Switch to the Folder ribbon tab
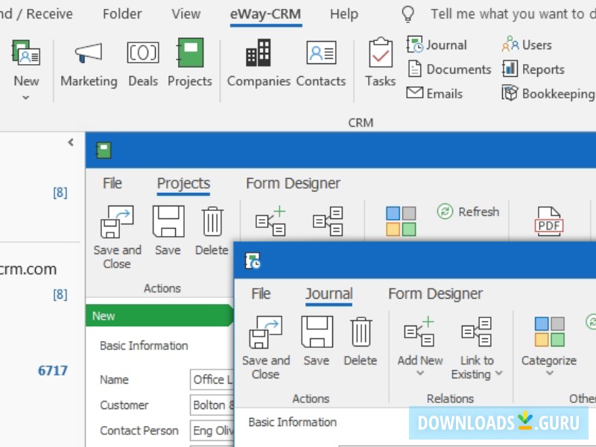 [122, 14]
